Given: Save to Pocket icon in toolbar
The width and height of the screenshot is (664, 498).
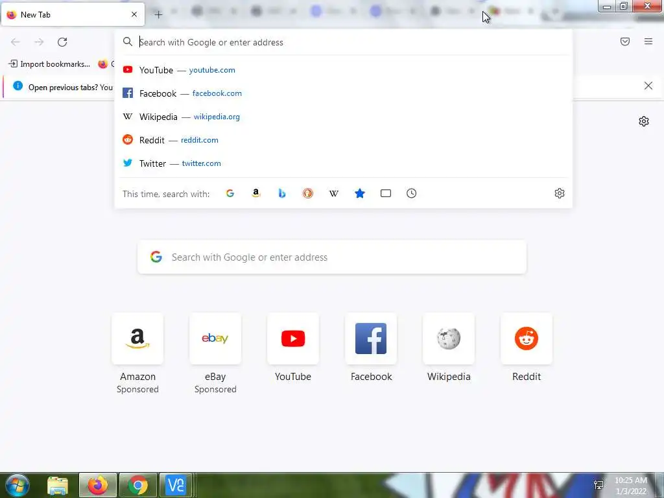Looking at the screenshot, I should [x=625, y=41].
